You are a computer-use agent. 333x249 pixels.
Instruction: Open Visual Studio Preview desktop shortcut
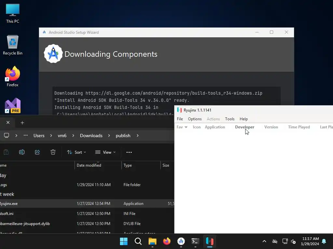pos(13,105)
